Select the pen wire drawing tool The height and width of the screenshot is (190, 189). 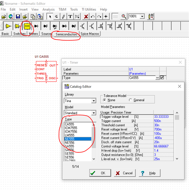click(x=63, y=16)
